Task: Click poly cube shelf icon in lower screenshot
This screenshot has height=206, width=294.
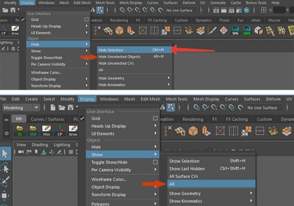Action: (193, 131)
